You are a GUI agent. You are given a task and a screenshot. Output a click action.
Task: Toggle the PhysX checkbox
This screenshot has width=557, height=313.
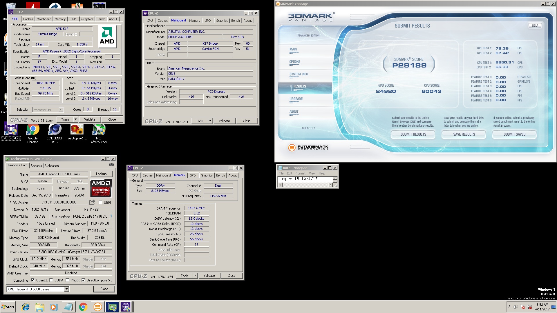pos(67,280)
